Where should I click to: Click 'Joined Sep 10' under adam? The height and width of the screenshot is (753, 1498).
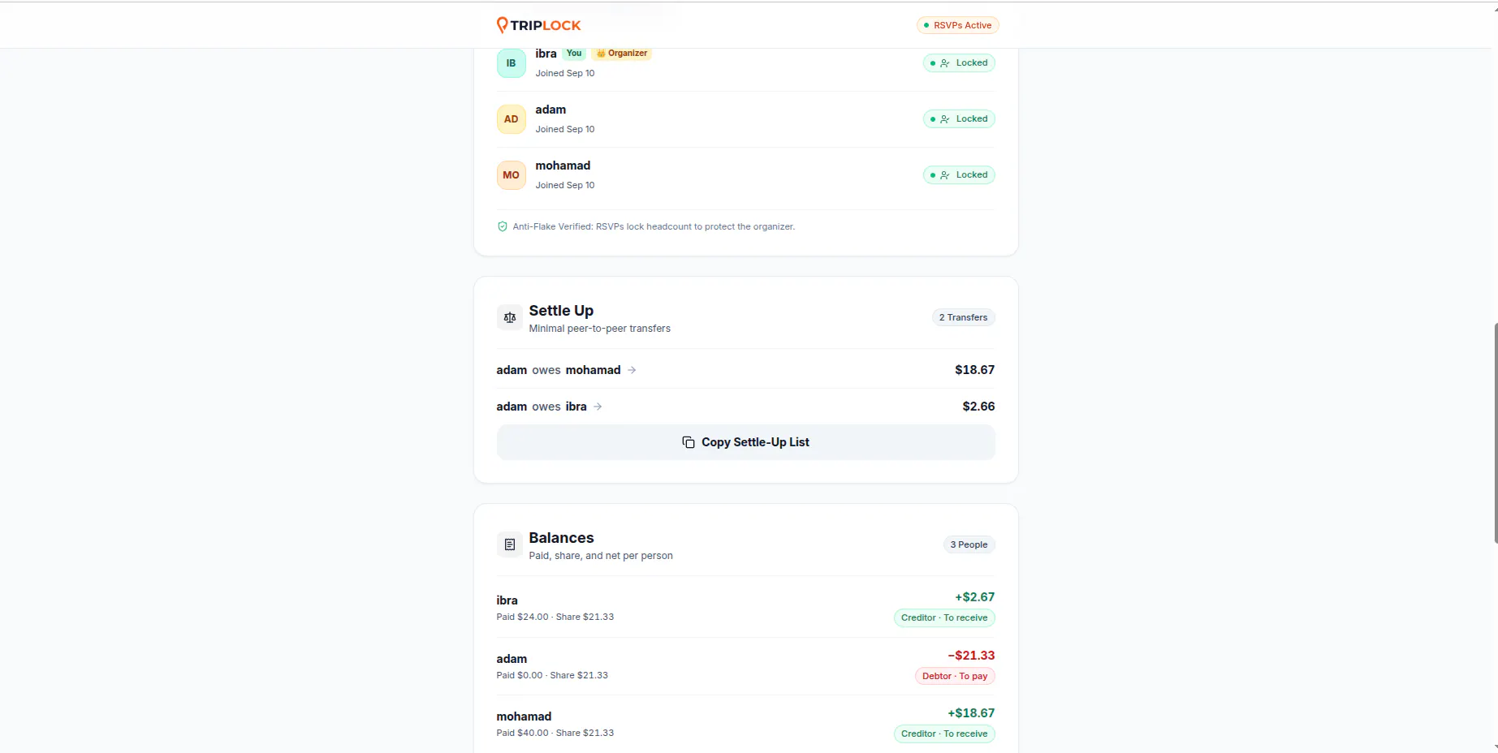tap(565, 129)
